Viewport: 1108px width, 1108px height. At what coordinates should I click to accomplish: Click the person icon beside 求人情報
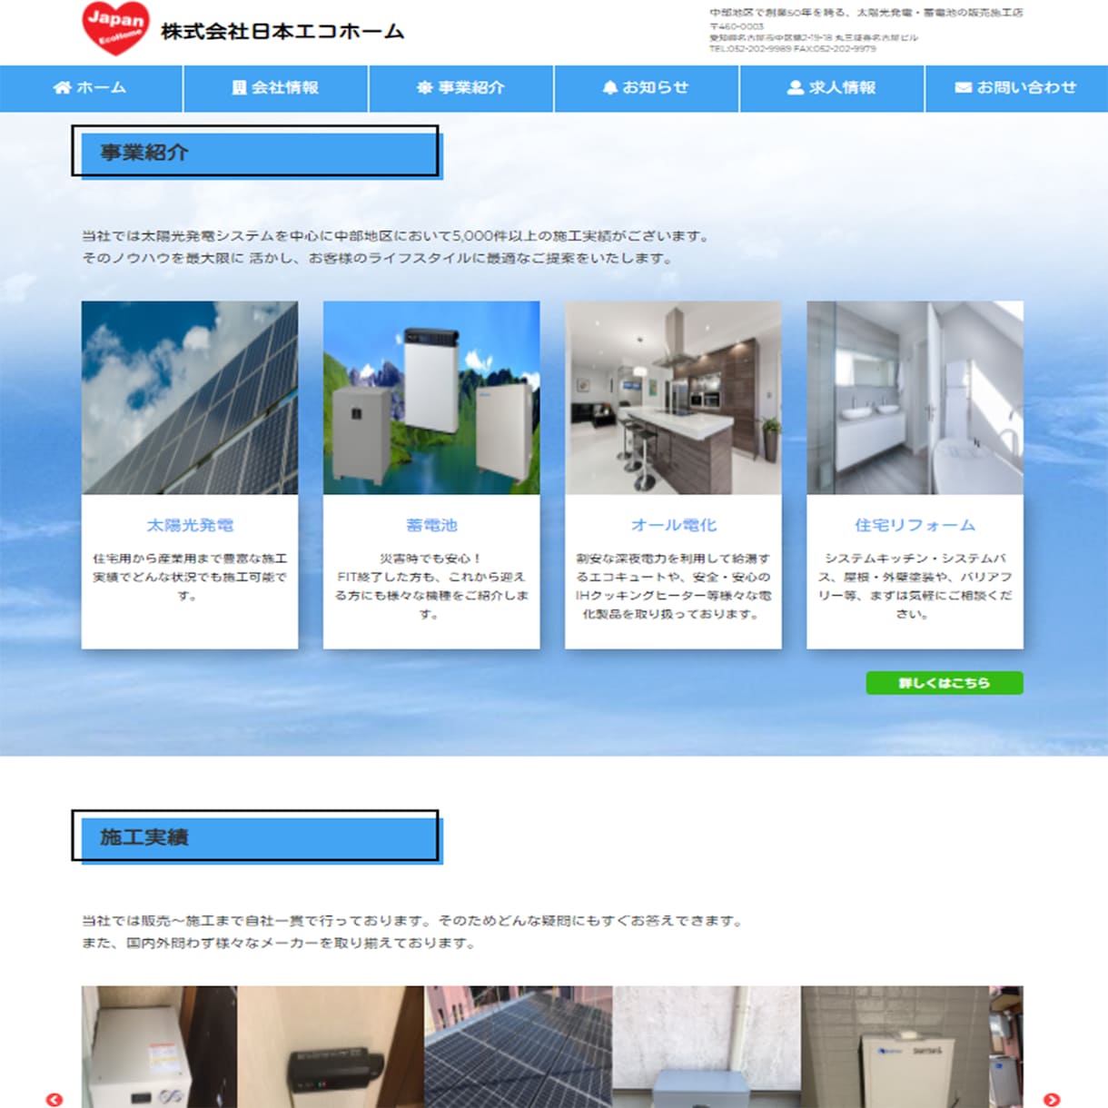point(796,88)
